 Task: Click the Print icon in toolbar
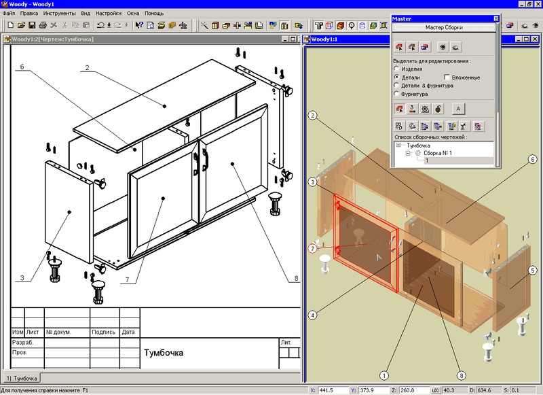43,26
